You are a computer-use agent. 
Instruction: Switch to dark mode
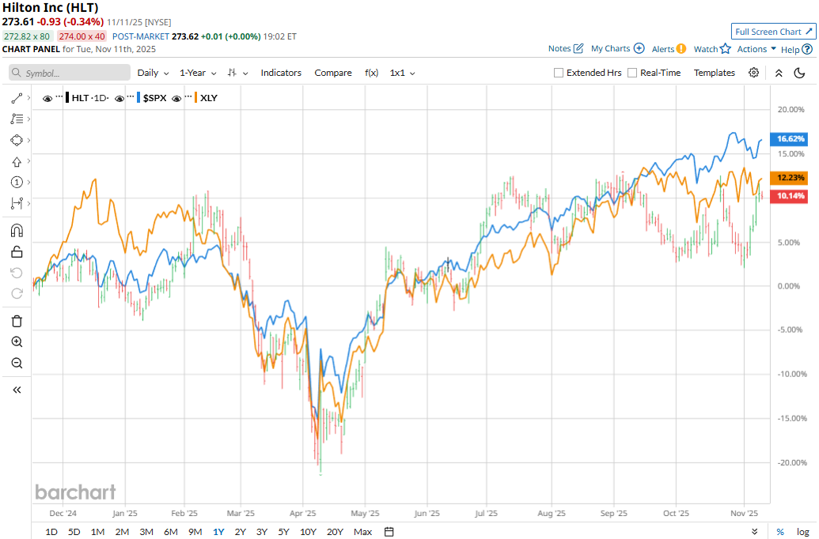click(x=800, y=73)
